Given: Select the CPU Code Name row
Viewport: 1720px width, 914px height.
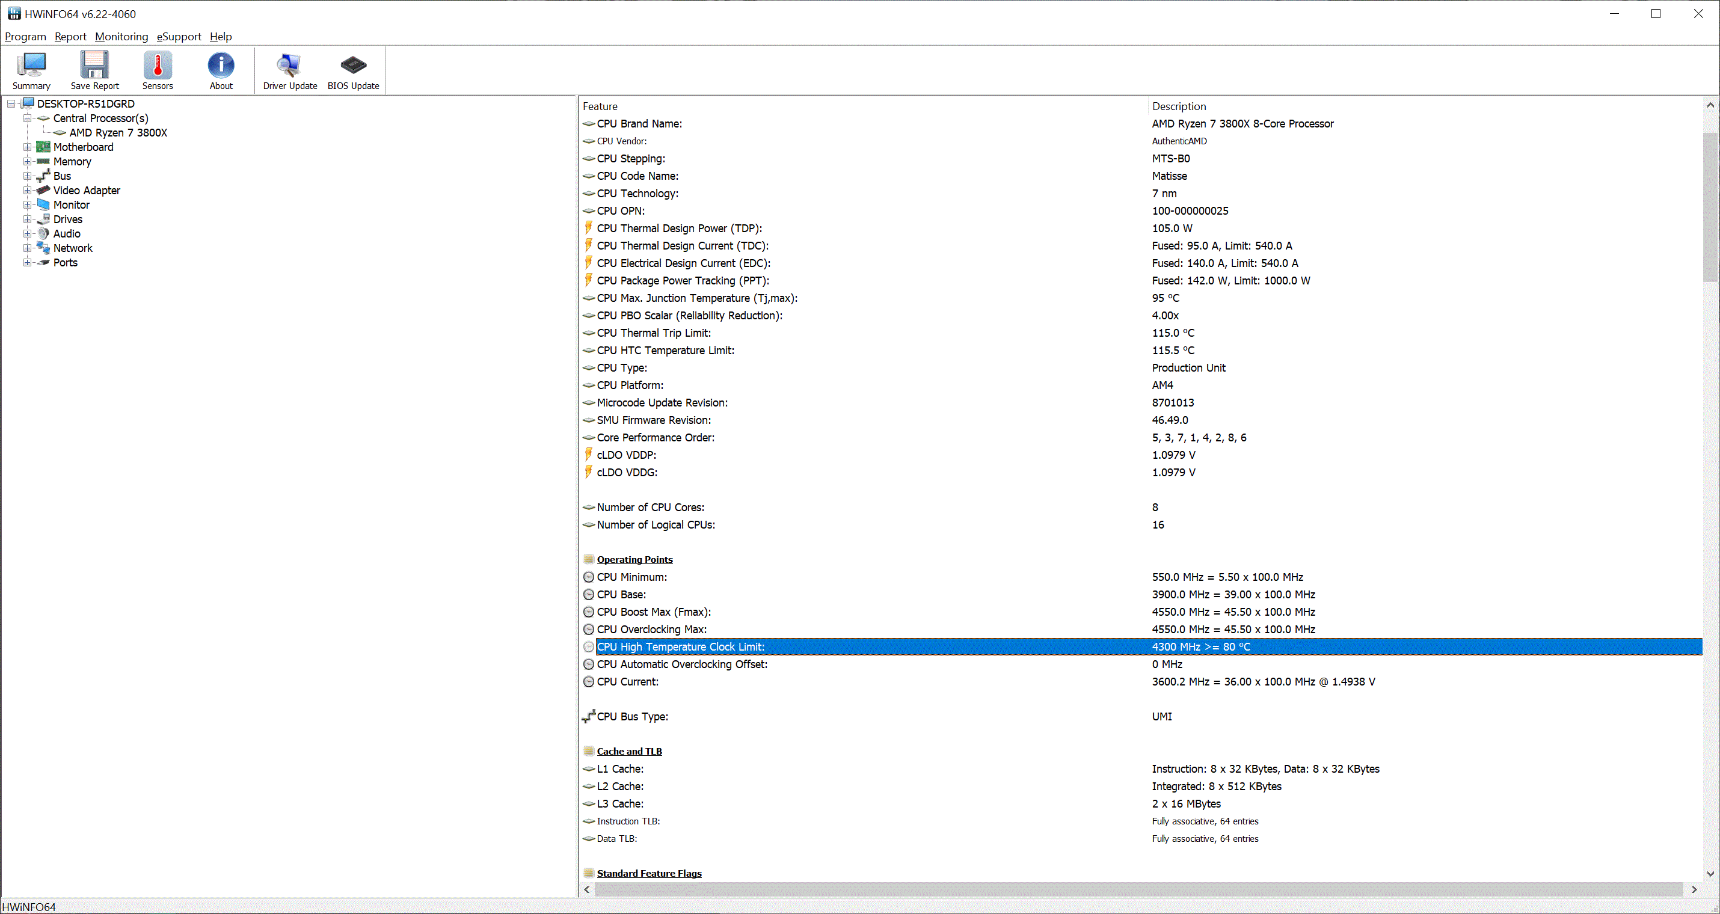Looking at the screenshot, I should tap(1141, 176).
